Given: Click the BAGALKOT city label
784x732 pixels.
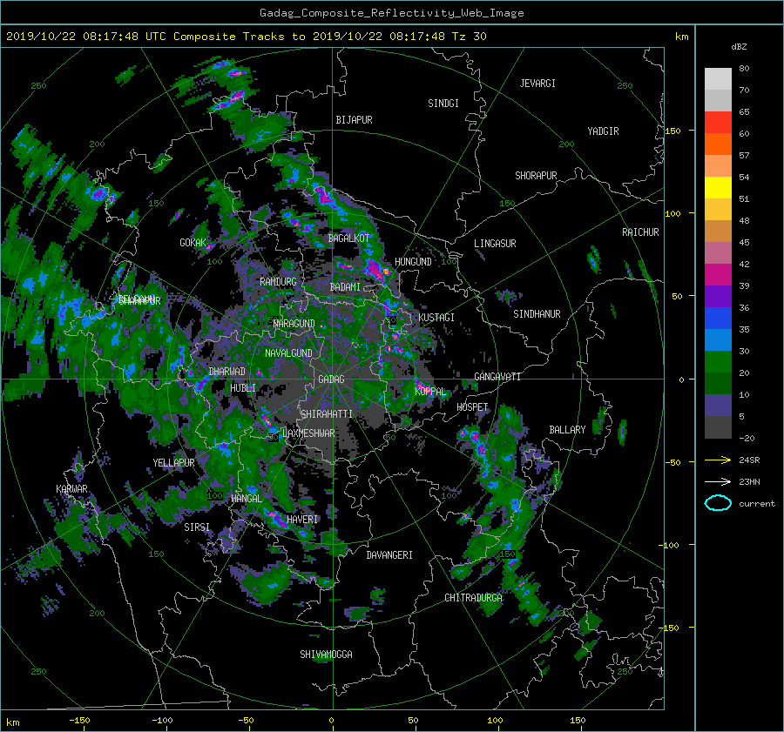Looking at the screenshot, I should tap(348, 238).
